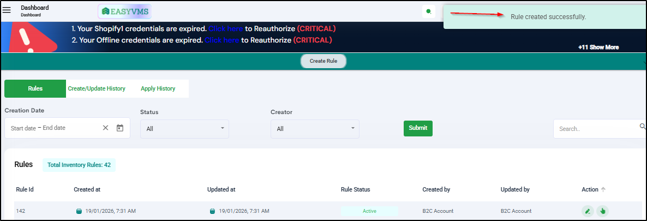Open the hamburger navigation menu
The height and width of the screenshot is (221, 647).
pos(7,10)
